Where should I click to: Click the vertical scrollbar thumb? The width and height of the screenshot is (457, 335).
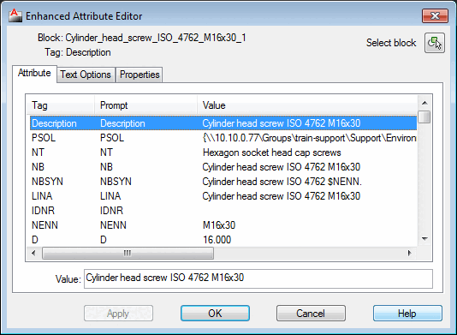tap(424, 117)
